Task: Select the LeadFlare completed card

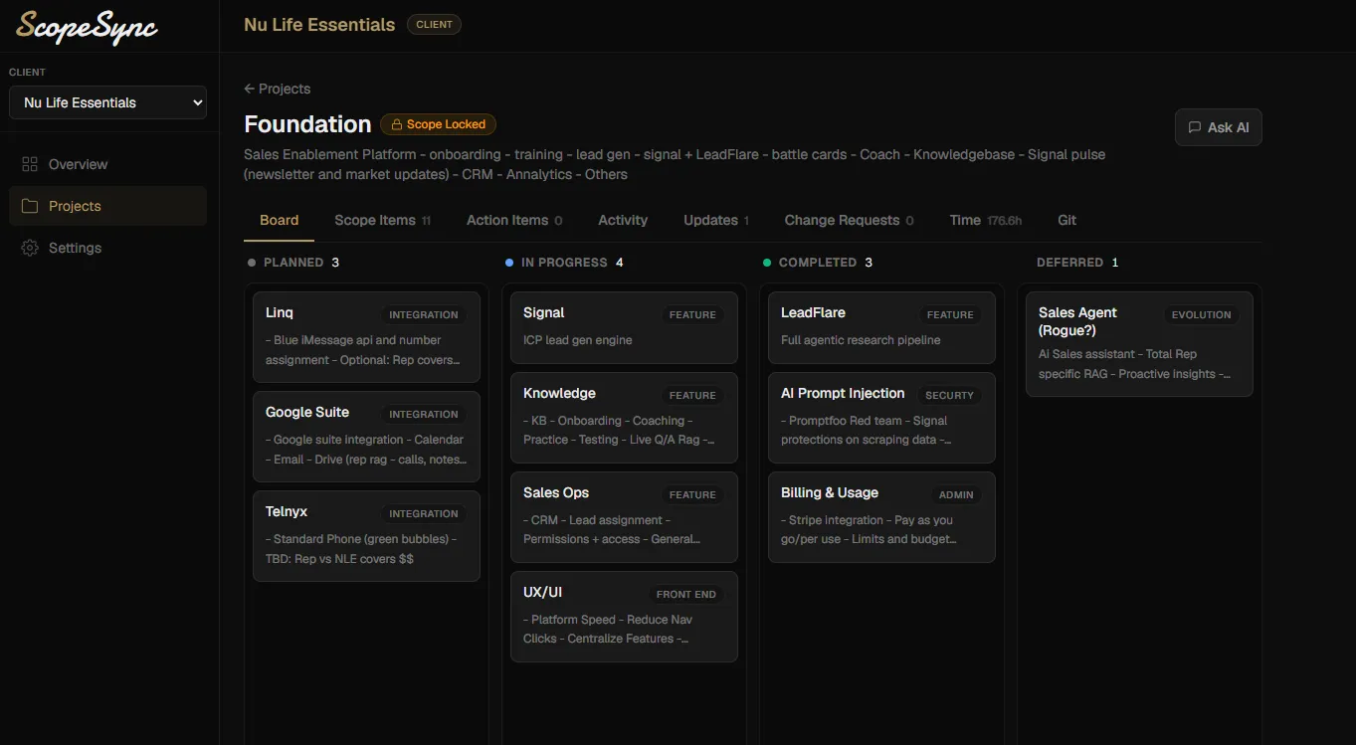Action: (880, 329)
